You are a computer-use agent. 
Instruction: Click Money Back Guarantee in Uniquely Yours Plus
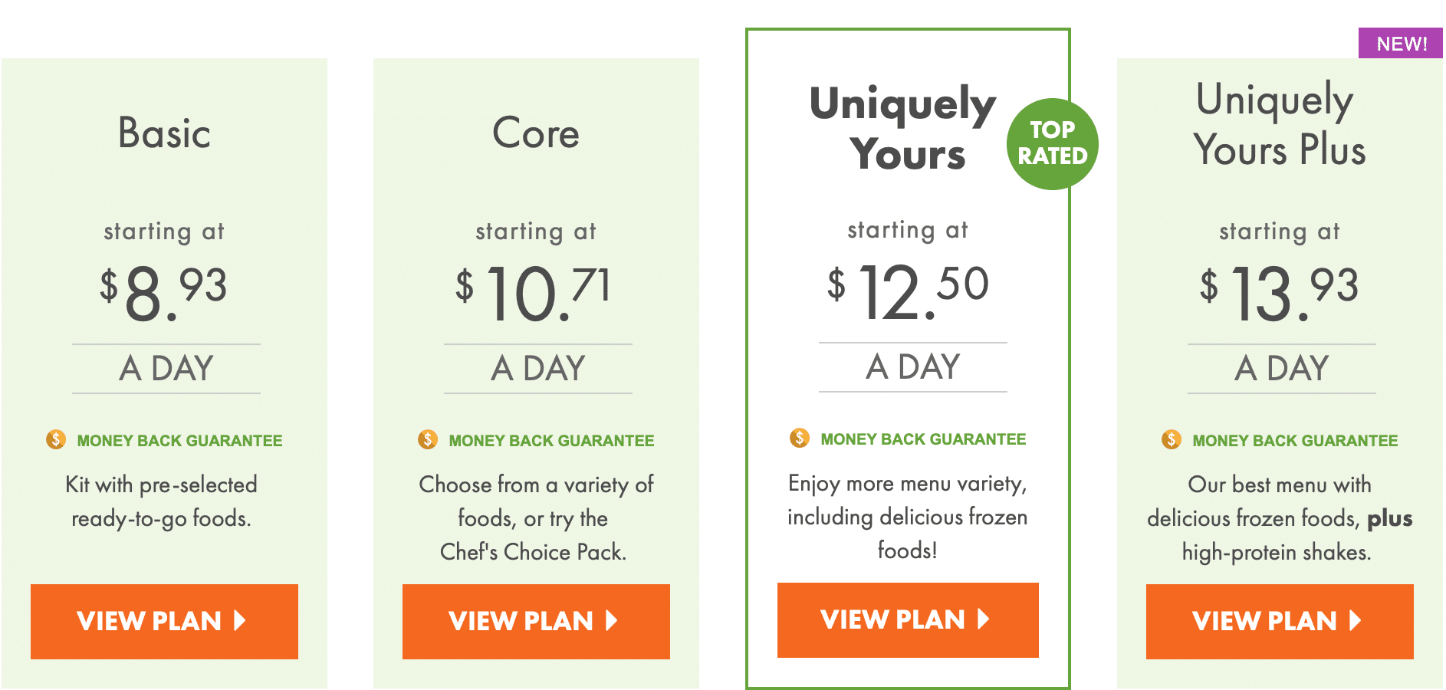(x=1295, y=441)
